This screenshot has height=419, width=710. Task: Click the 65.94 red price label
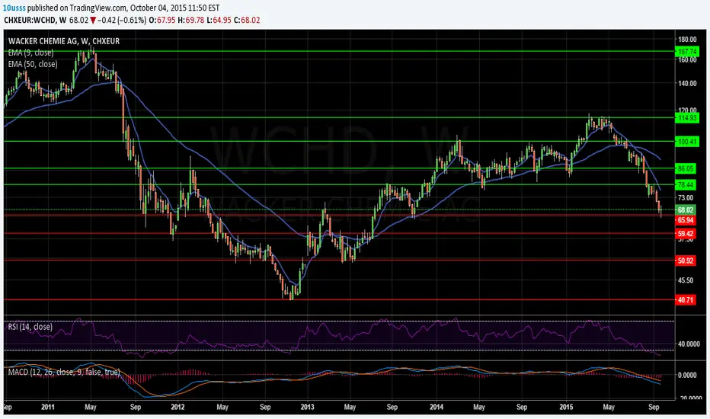(686, 220)
